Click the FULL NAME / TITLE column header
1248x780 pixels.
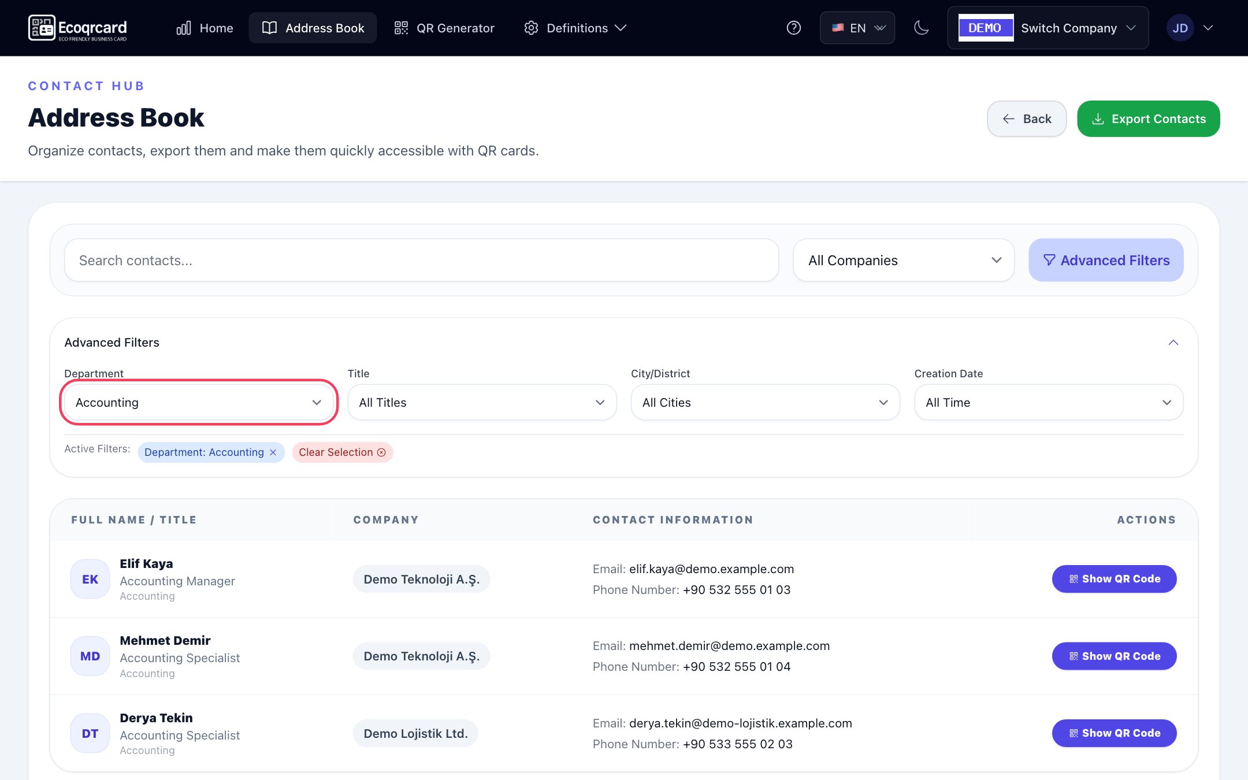[134, 520]
